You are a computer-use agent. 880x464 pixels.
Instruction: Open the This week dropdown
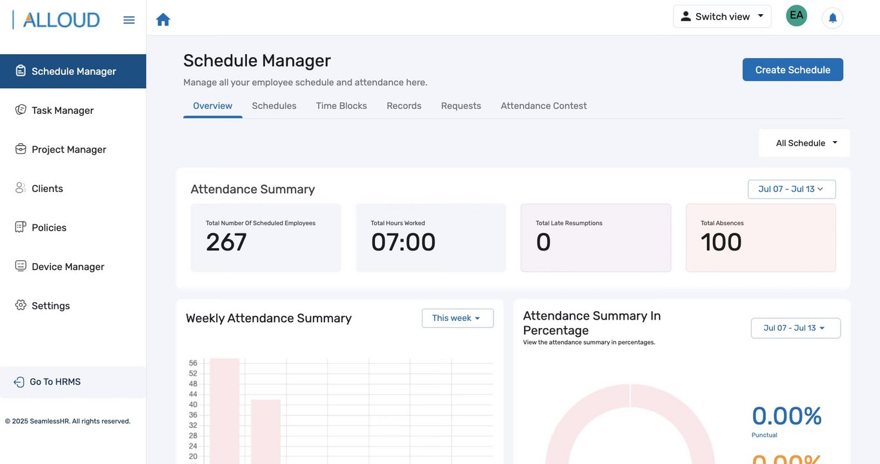click(x=457, y=318)
